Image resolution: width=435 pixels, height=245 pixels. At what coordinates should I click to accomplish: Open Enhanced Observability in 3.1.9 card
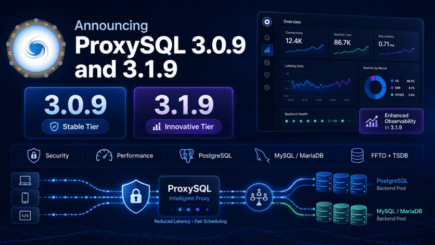(391, 121)
